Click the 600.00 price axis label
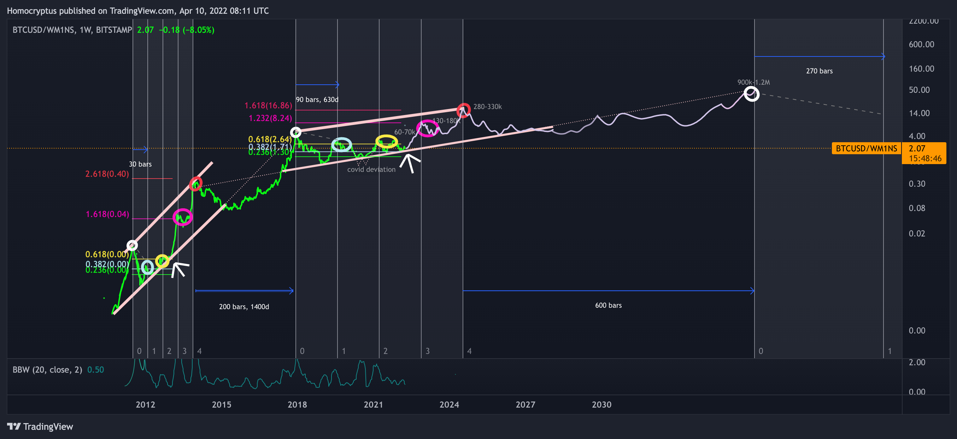Screen dimensions: 957x439 click(x=921, y=44)
